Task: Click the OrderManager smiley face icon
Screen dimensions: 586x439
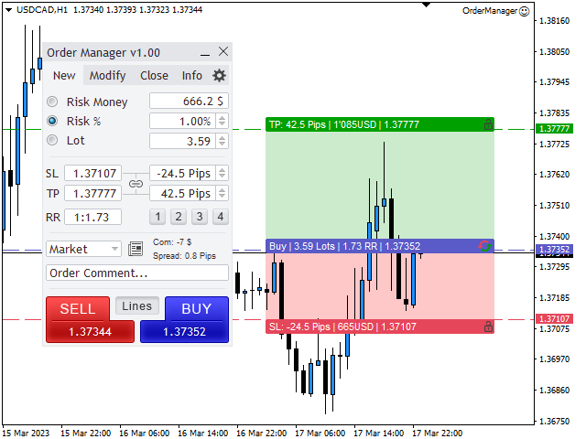Action: click(x=525, y=11)
